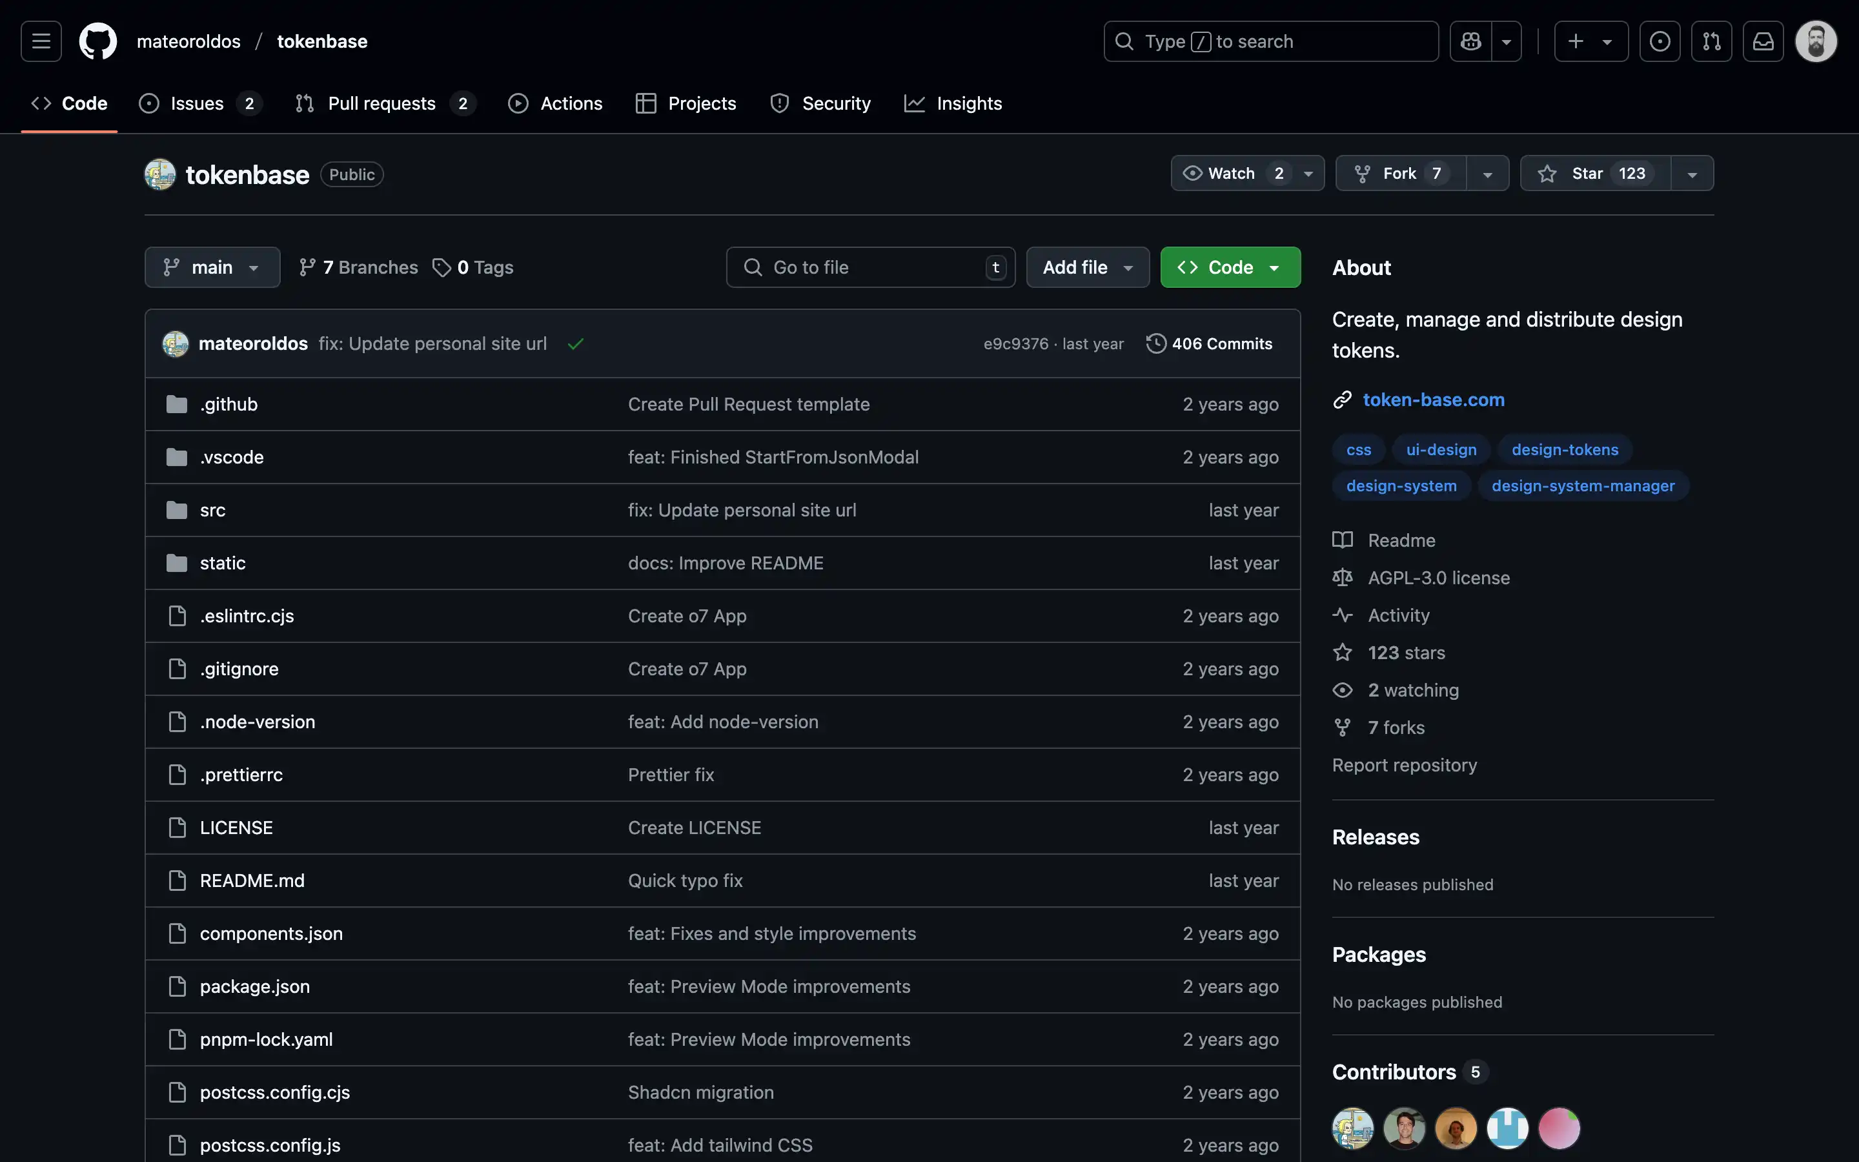1859x1162 pixels.
Task: Open the create new plus dropdown
Action: click(x=1591, y=41)
